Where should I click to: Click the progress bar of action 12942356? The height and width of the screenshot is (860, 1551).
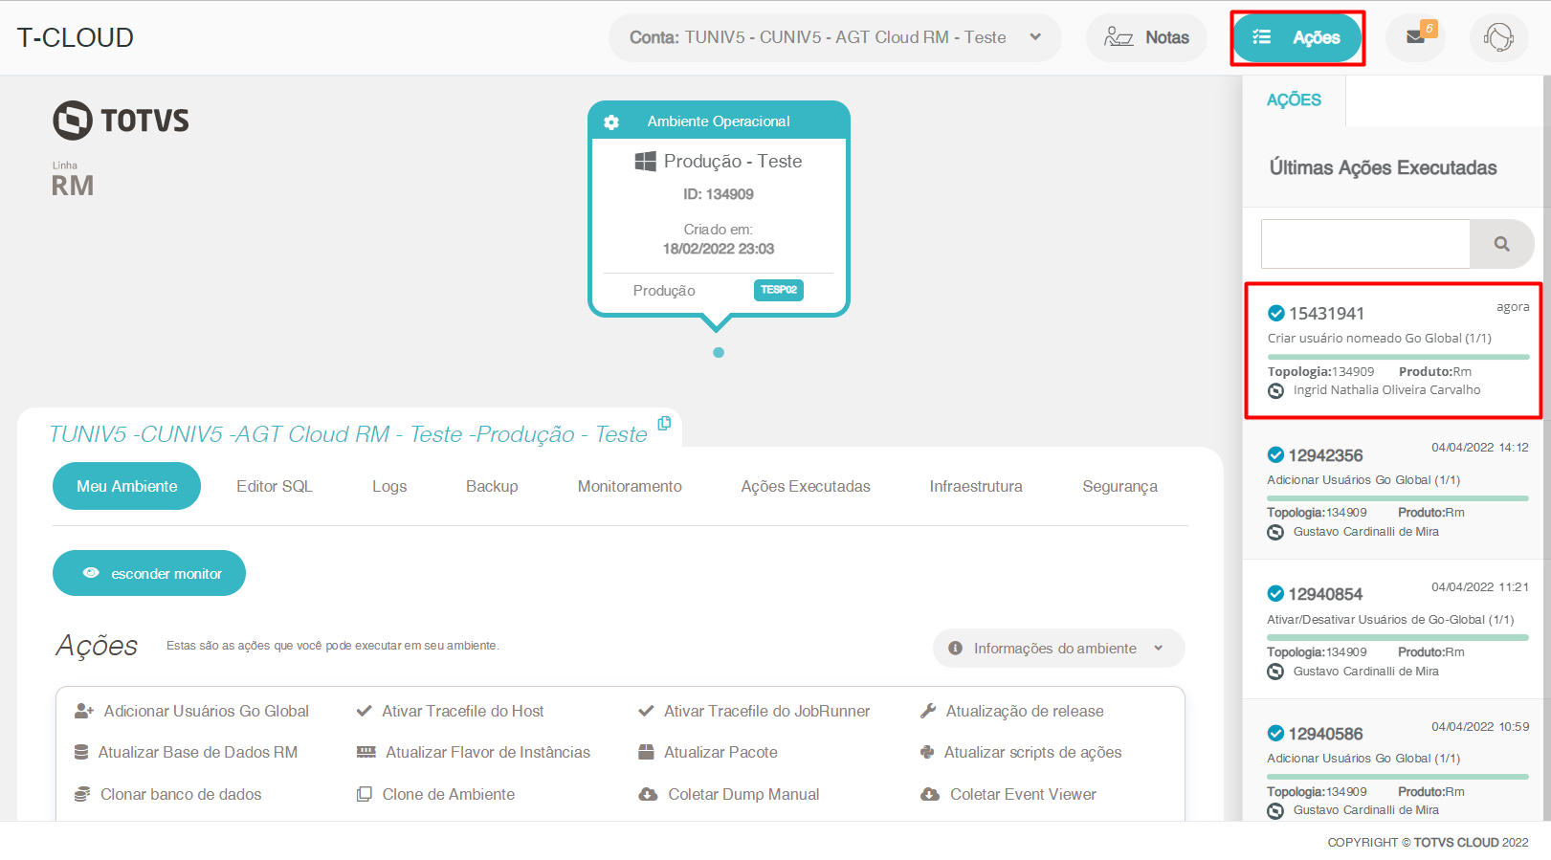pos(1398,498)
